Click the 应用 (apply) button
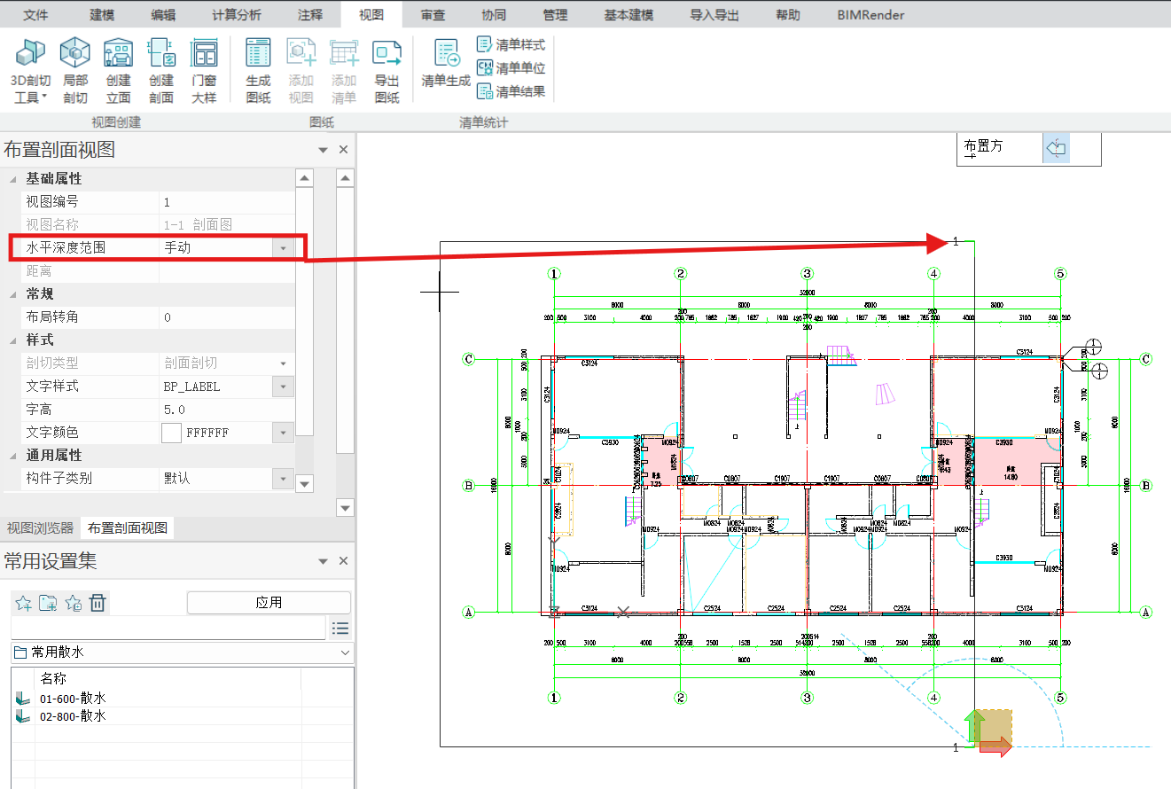Screen dimensions: 1171x789 point(269,603)
